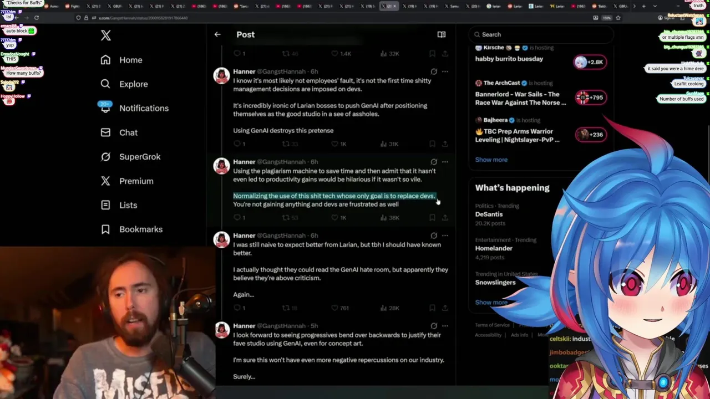This screenshot has width=710, height=399.
Task: Open Home in the sidebar
Action: click(x=121, y=60)
